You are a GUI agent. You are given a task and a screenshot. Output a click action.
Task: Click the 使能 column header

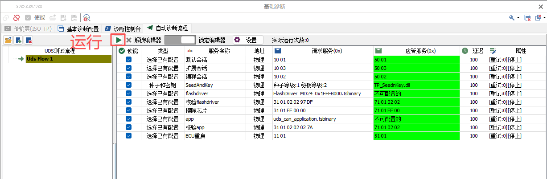[x=129, y=51]
